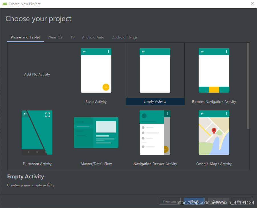Click the overflow dots in Bottom Navigation preview
This screenshot has height=208, width=257.
point(227,52)
